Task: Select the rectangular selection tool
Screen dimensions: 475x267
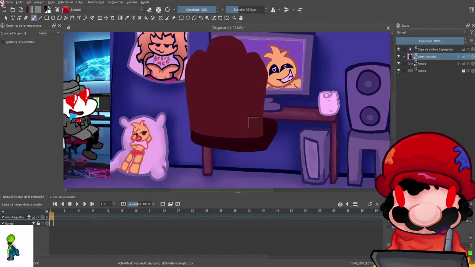Action: pyautogui.click(x=181, y=18)
